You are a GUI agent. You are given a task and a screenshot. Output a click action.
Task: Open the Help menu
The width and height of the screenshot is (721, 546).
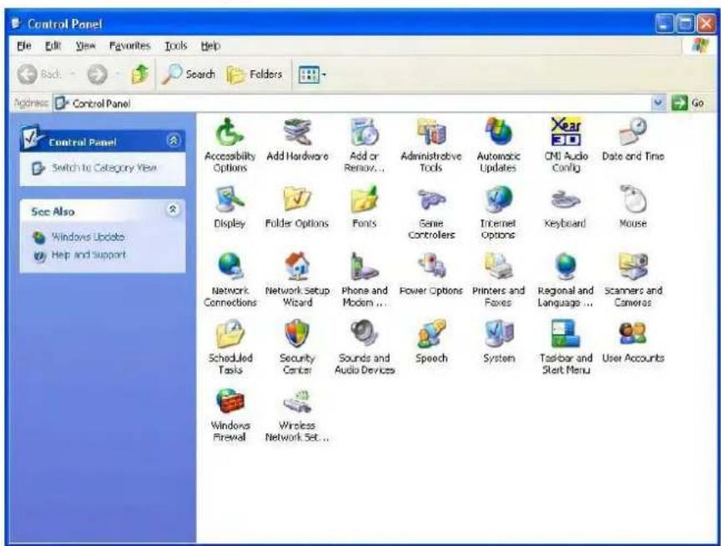[210, 46]
